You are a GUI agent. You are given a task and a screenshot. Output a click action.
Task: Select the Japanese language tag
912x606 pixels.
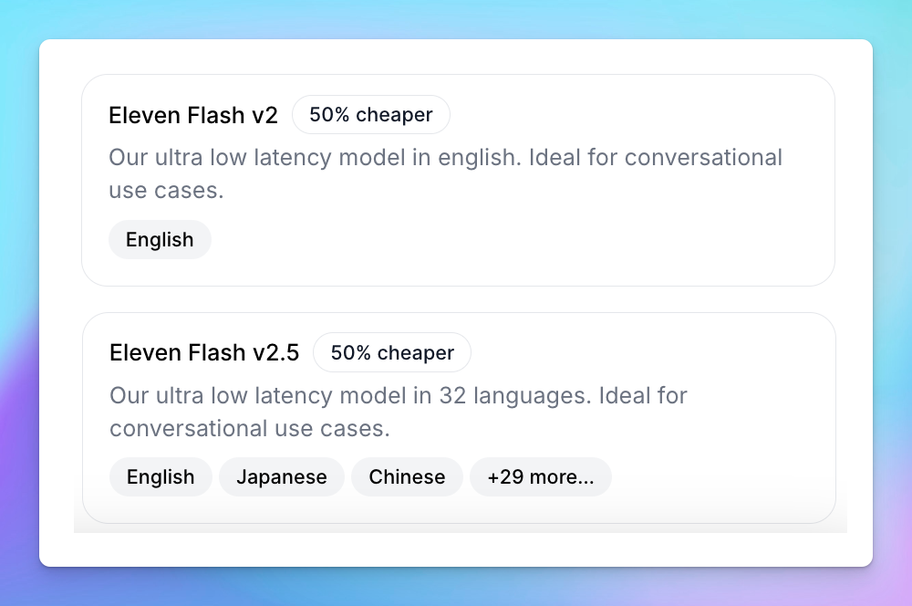(x=281, y=477)
